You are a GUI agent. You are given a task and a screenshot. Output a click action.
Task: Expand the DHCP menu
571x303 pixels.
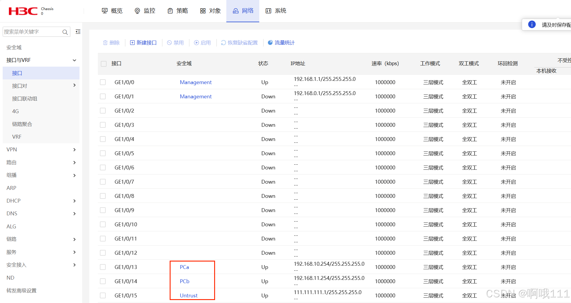[x=74, y=201]
